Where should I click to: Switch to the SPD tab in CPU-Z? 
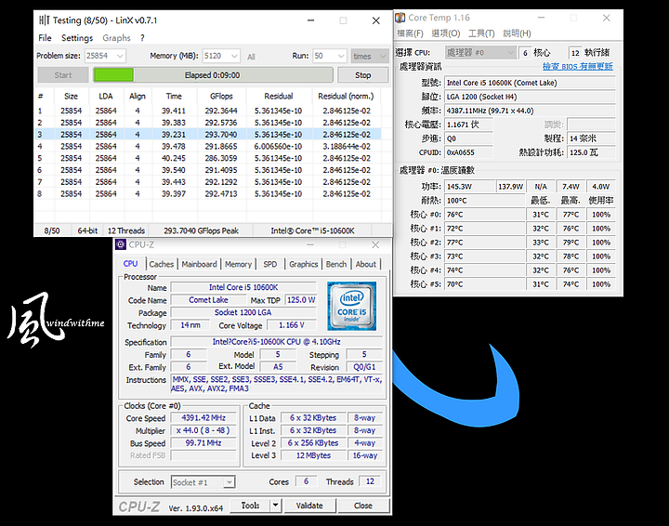click(x=270, y=264)
